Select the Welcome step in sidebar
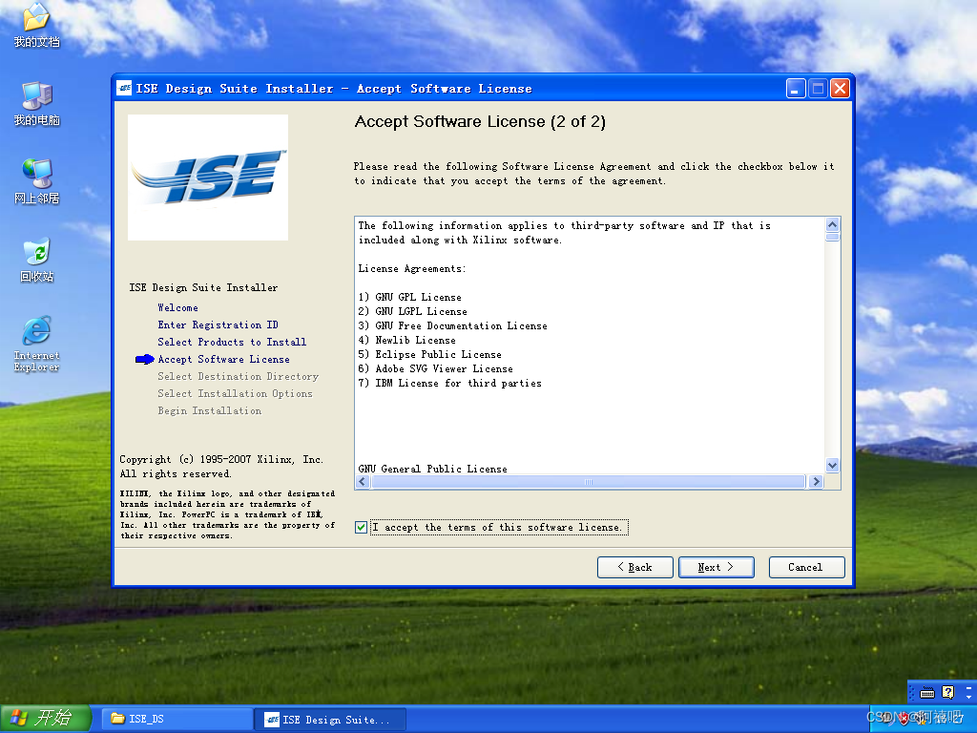The image size is (977, 733). [177, 308]
